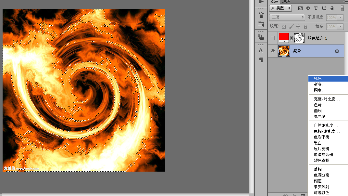Screen dimensions: 348x196
Task: Filter layers by adjustment layers
Action: click(308, 8)
